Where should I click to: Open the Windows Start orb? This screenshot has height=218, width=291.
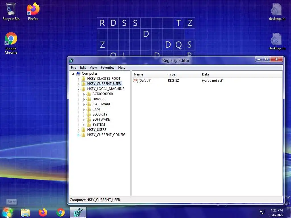pyautogui.click(x=8, y=212)
